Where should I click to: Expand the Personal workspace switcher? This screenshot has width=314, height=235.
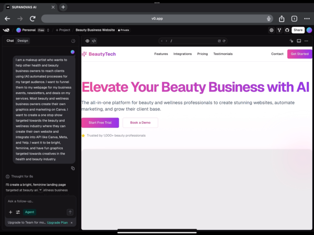[x=48, y=30]
